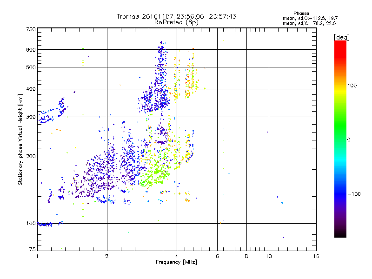This screenshot has width=372, height=279.
Task: Click the '100' colorbar tick label
Action: pyautogui.click(x=352, y=86)
